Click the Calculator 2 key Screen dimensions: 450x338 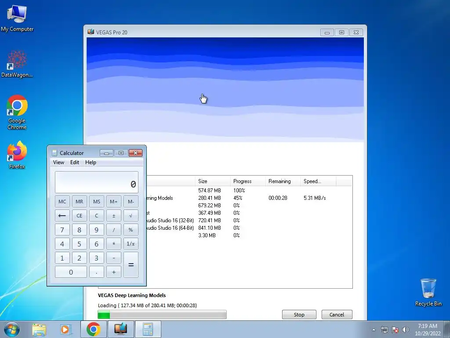point(80,258)
